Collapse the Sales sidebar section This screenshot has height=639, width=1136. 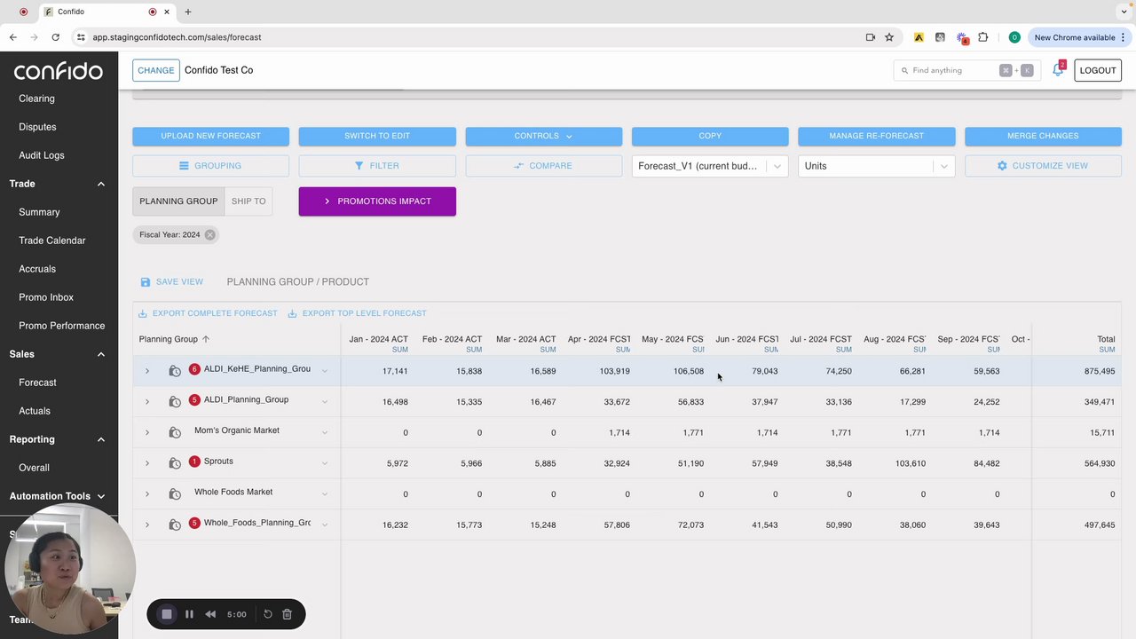(x=101, y=354)
